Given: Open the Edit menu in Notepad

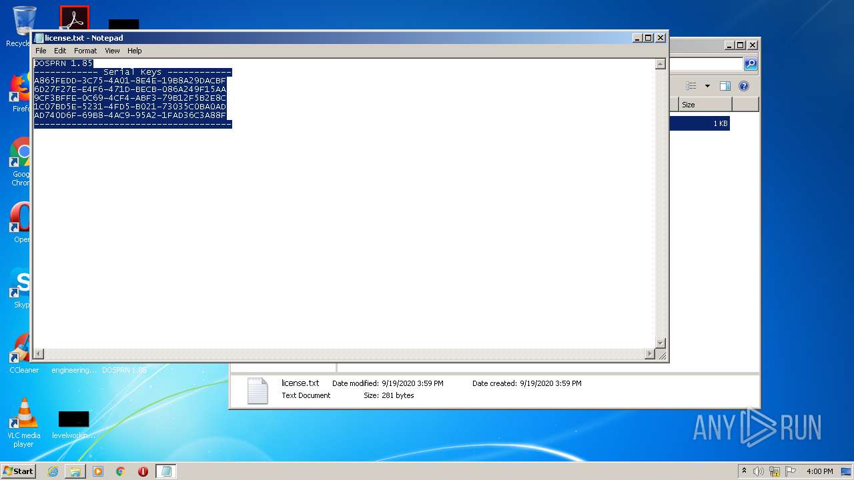Looking at the screenshot, I should [x=60, y=51].
